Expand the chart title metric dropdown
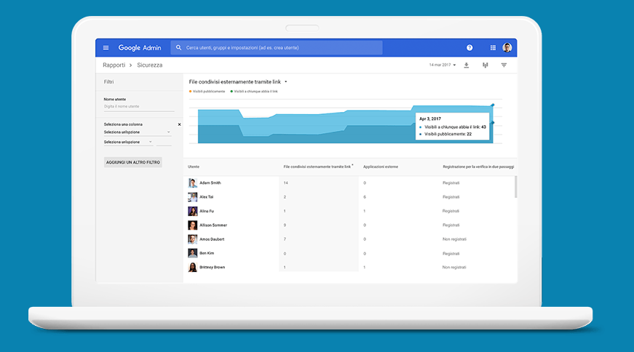Image resolution: width=634 pixels, height=352 pixels. coord(286,82)
